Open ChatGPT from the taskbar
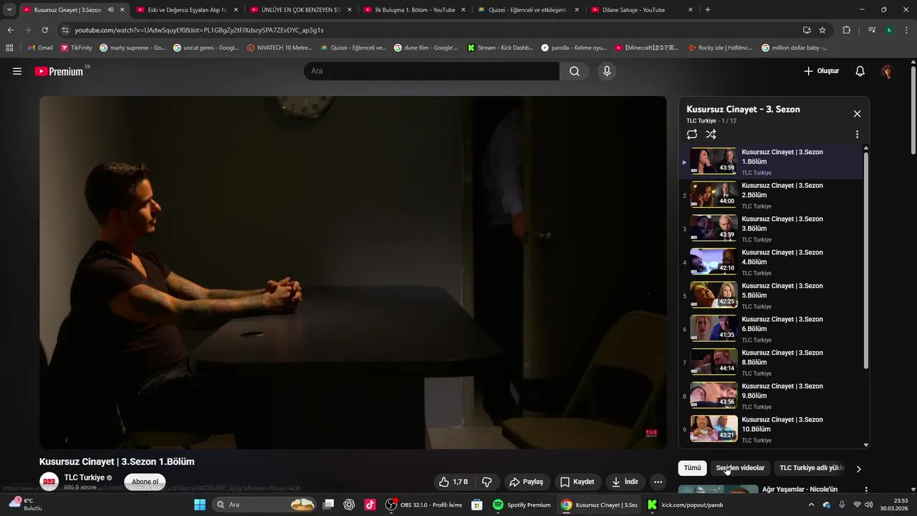The width and height of the screenshot is (917, 516). [349, 505]
